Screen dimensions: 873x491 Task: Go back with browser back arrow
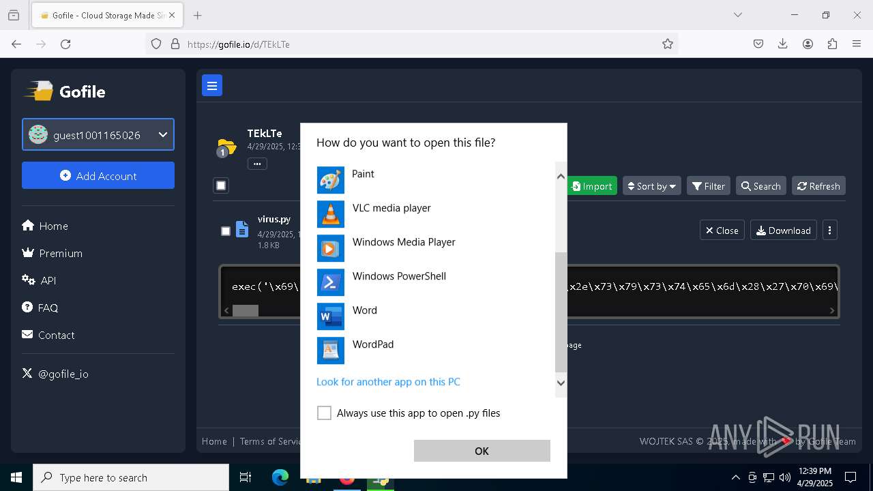pyautogui.click(x=16, y=44)
